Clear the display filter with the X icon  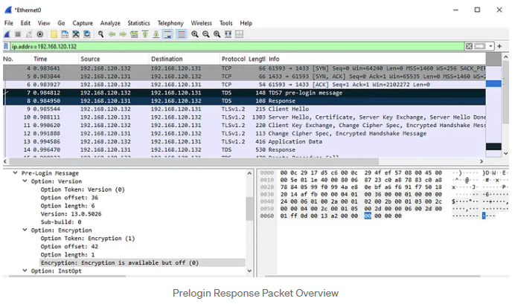(470, 46)
